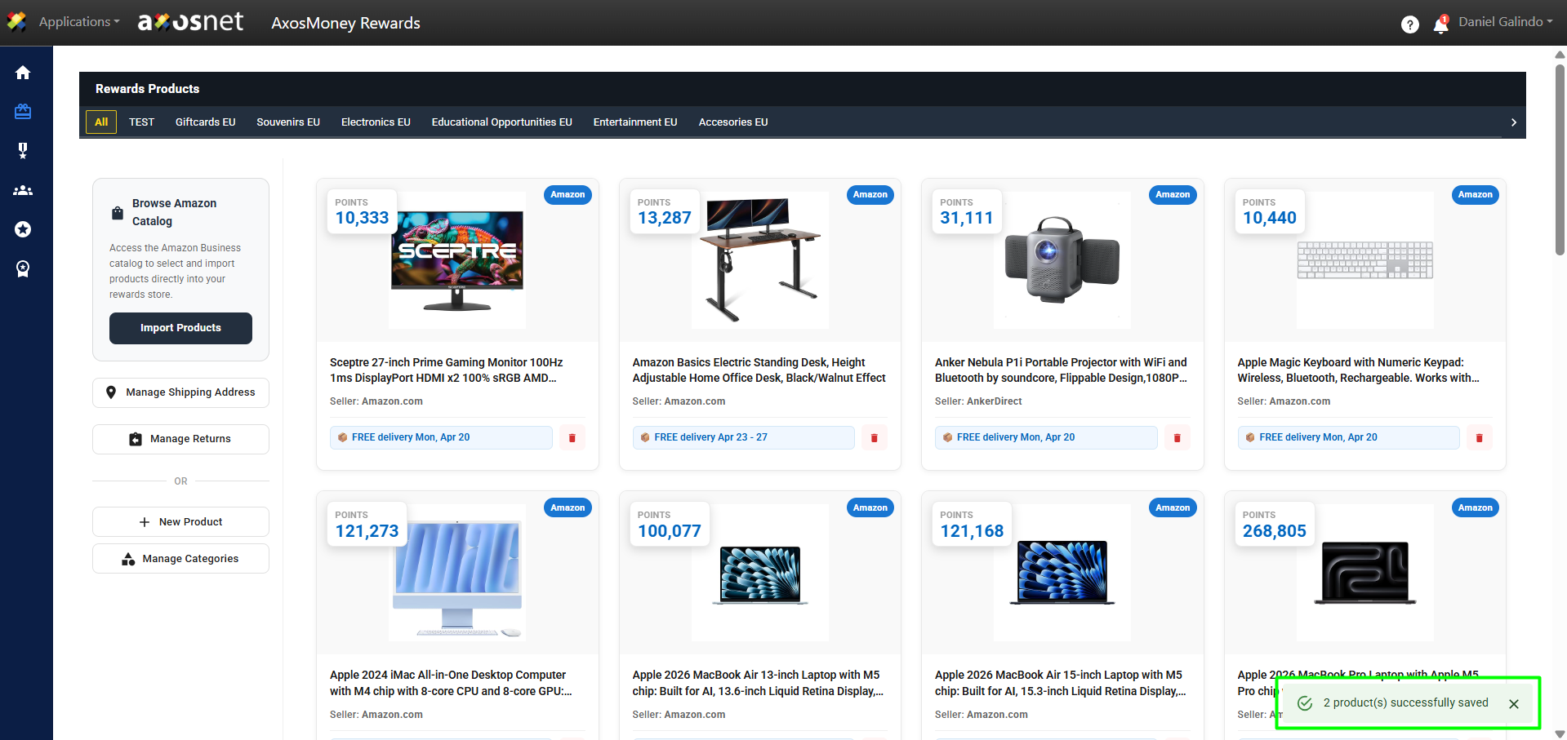The image size is (1567, 740).
Task: Click the star circle icon in sidebar
Action: pos(23,229)
